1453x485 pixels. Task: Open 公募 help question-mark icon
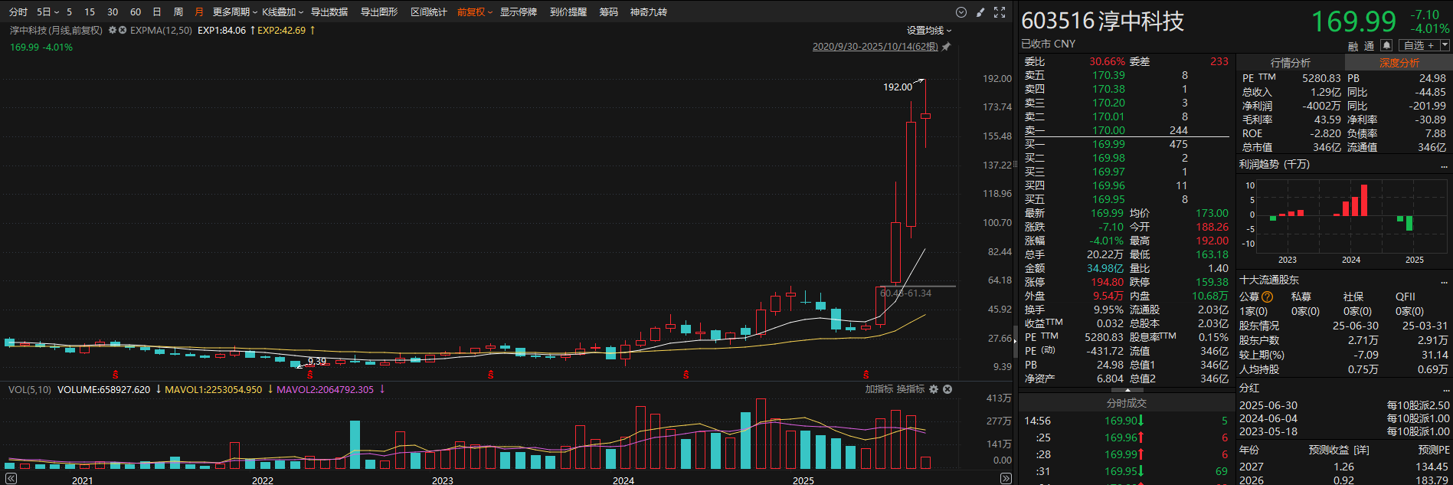pos(1268,297)
